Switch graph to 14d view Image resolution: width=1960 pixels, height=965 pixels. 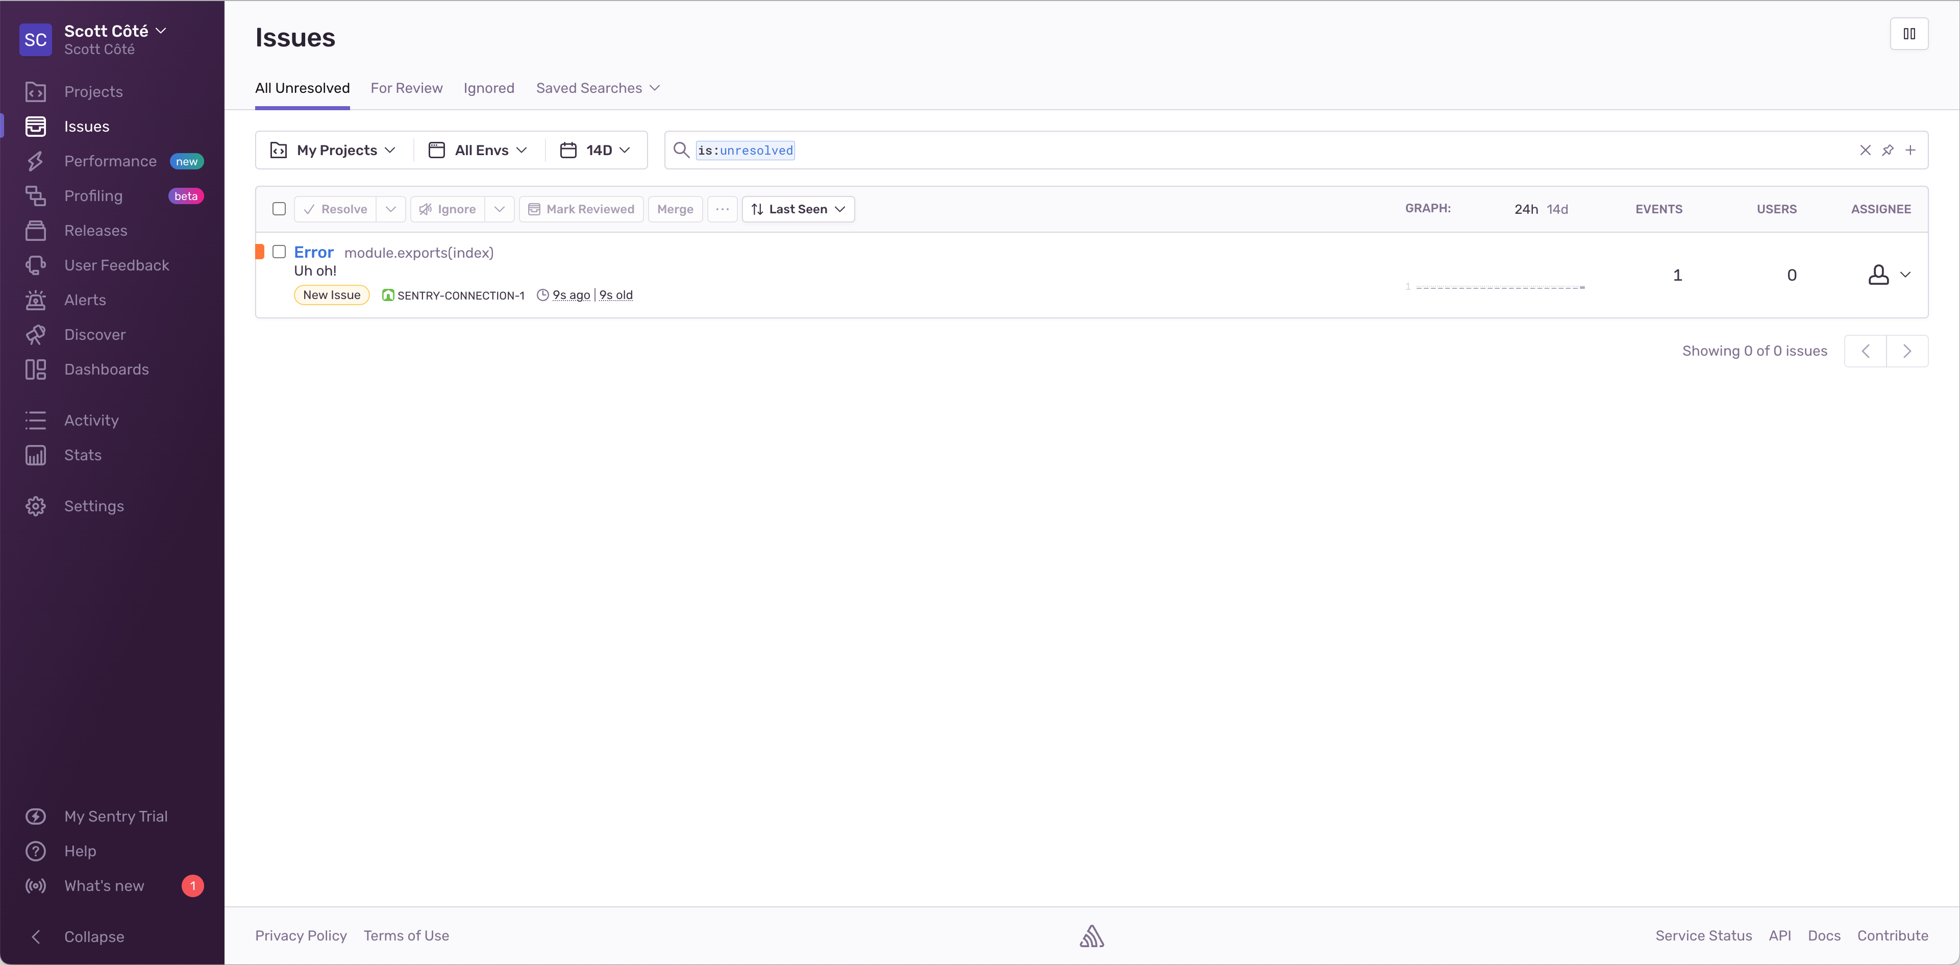1557,209
